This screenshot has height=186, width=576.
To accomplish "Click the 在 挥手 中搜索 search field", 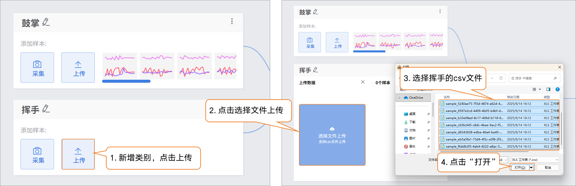I will click(x=531, y=78).
